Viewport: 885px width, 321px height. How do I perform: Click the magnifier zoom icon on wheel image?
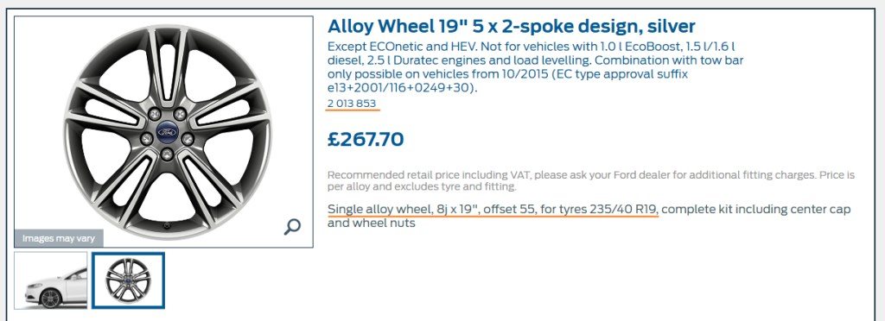point(292,226)
